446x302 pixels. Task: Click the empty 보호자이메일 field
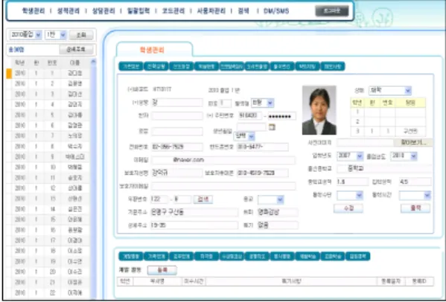pyautogui.click(x=223, y=186)
